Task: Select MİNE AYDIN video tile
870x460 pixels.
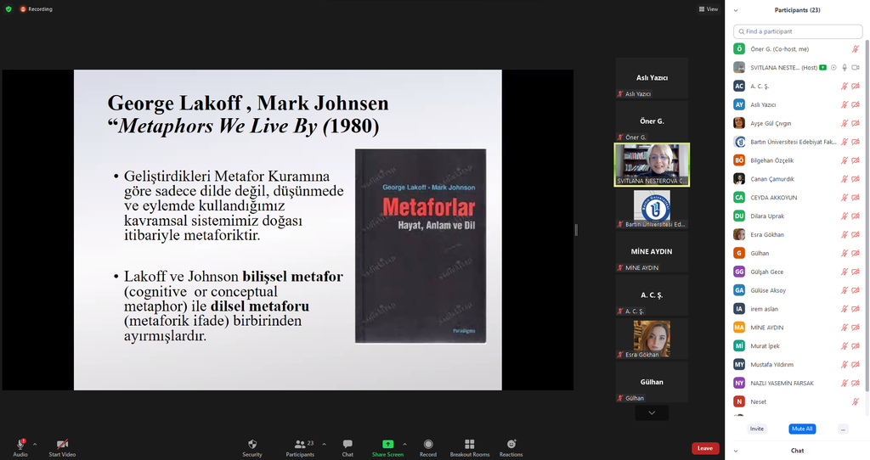Action: point(652,251)
